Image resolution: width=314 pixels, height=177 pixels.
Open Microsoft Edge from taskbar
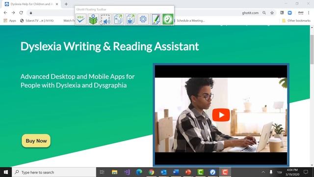139,172
